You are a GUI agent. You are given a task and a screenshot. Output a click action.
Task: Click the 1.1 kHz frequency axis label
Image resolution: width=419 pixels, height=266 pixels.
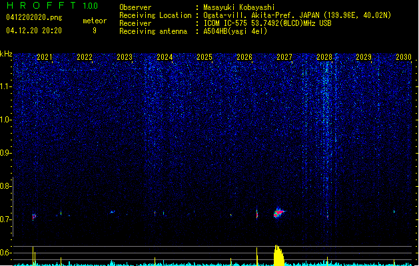point(6,86)
